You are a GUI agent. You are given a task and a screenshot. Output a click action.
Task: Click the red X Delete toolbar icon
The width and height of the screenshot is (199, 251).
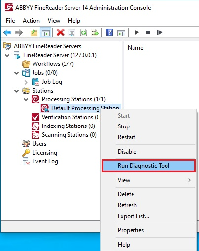coord(61,32)
